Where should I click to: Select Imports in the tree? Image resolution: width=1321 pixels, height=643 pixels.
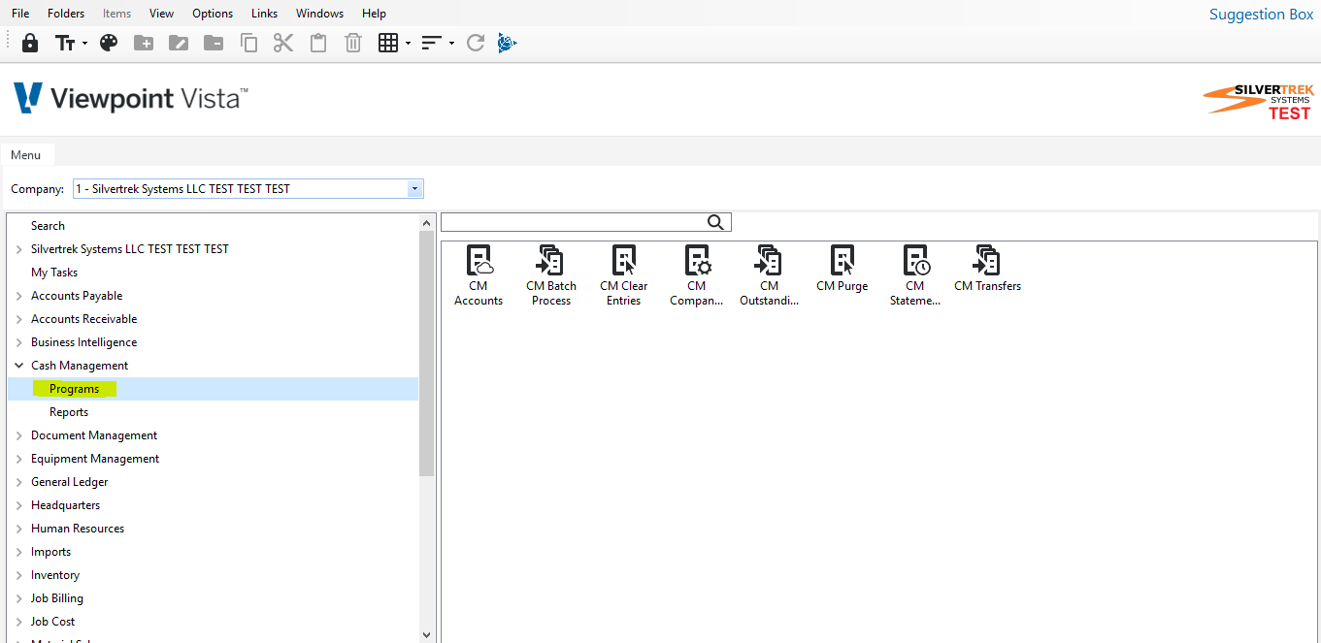(50, 552)
